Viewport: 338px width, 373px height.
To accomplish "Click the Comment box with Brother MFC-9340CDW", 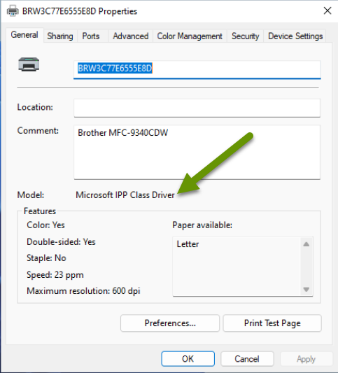I will pyautogui.click(x=197, y=153).
